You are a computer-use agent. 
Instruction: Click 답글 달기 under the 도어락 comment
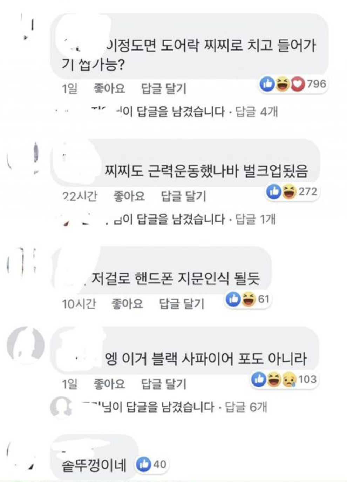click(163, 88)
